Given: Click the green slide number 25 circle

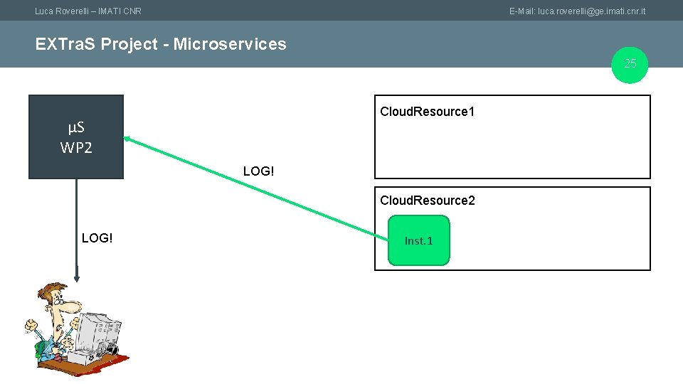Looking at the screenshot, I should click(630, 65).
